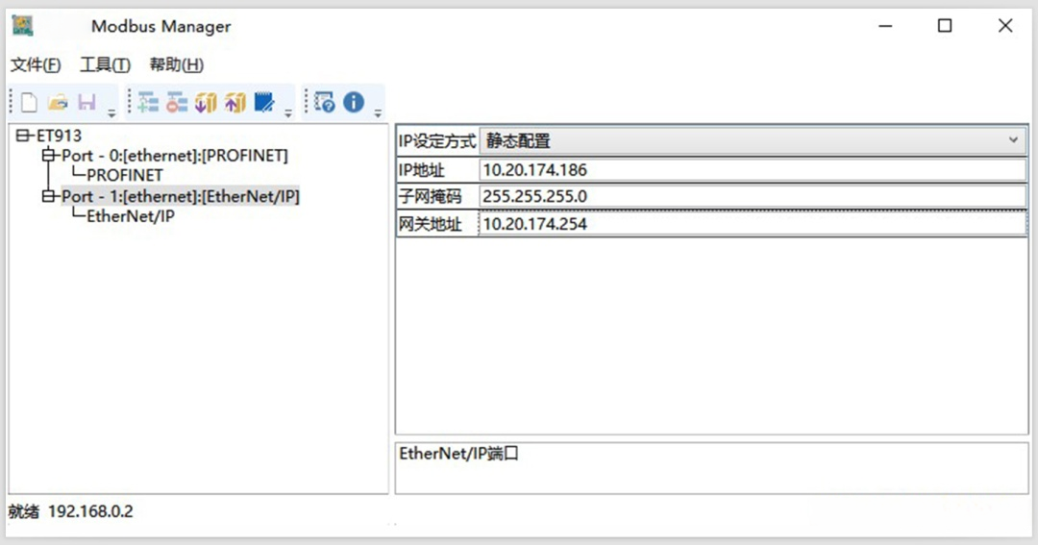This screenshot has height=545, width=1038.
Task: Select Port - 0:[ethernet]:[PROFINET] row
Action: [x=175, y=156]
